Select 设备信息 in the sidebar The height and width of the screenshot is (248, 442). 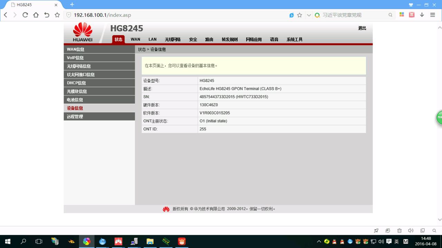point(99,108)
